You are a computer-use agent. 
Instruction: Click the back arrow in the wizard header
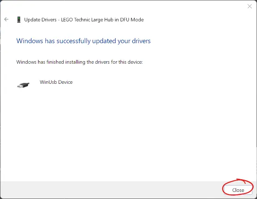(x=6, y=19)
